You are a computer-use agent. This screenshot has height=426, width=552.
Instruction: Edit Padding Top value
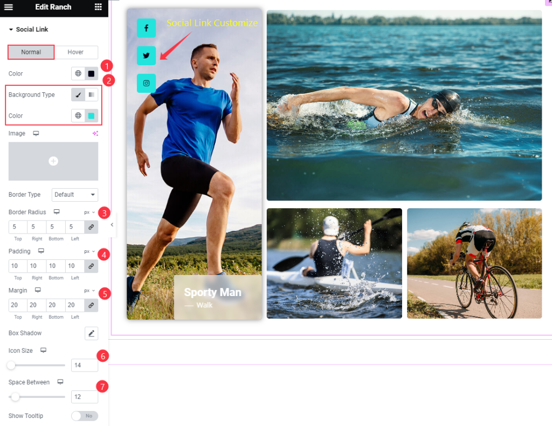pyautogui.click(x=18, y=266)
